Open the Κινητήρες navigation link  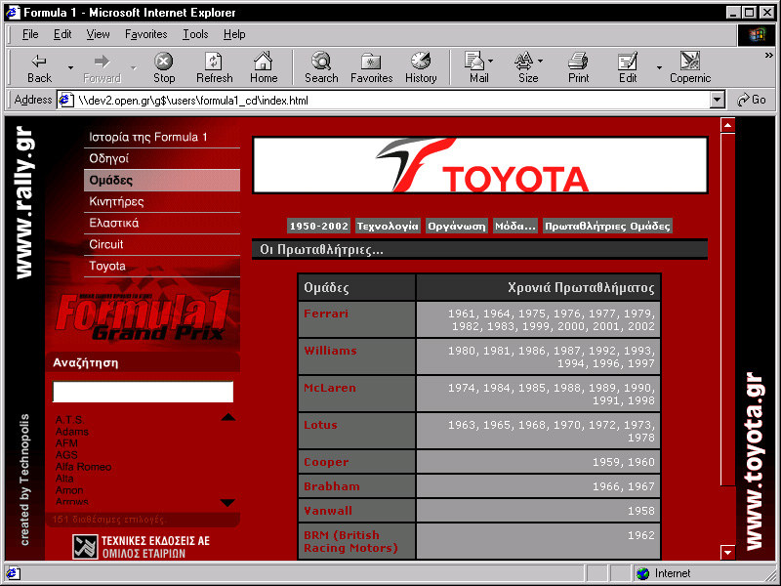[162, 201]
